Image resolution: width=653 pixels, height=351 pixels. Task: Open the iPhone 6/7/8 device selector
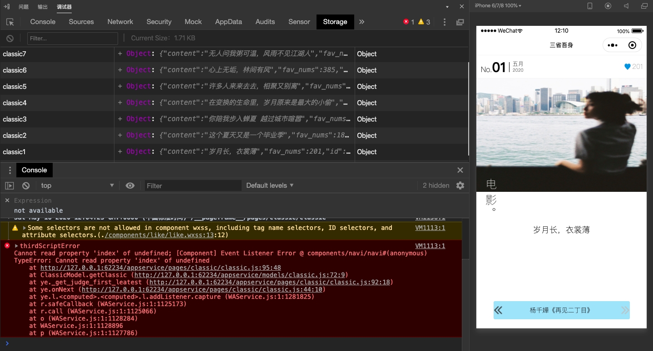pos(498,5)
